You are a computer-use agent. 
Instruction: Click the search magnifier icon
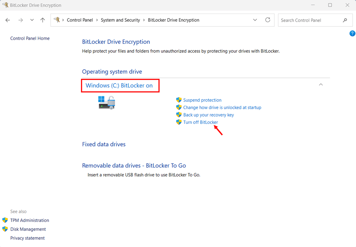[x=345, y=20]
